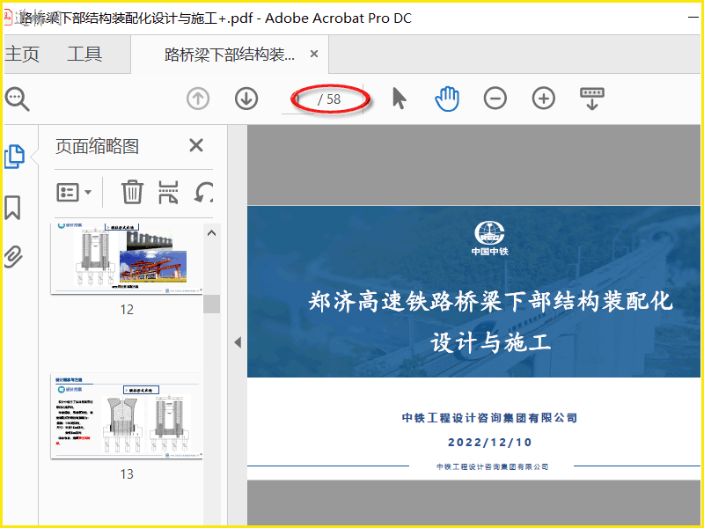Viewport: 704px width, 528px height.
Task: Click the thumbnail scrollbar up arrow
Action: (x=211, y=233)
